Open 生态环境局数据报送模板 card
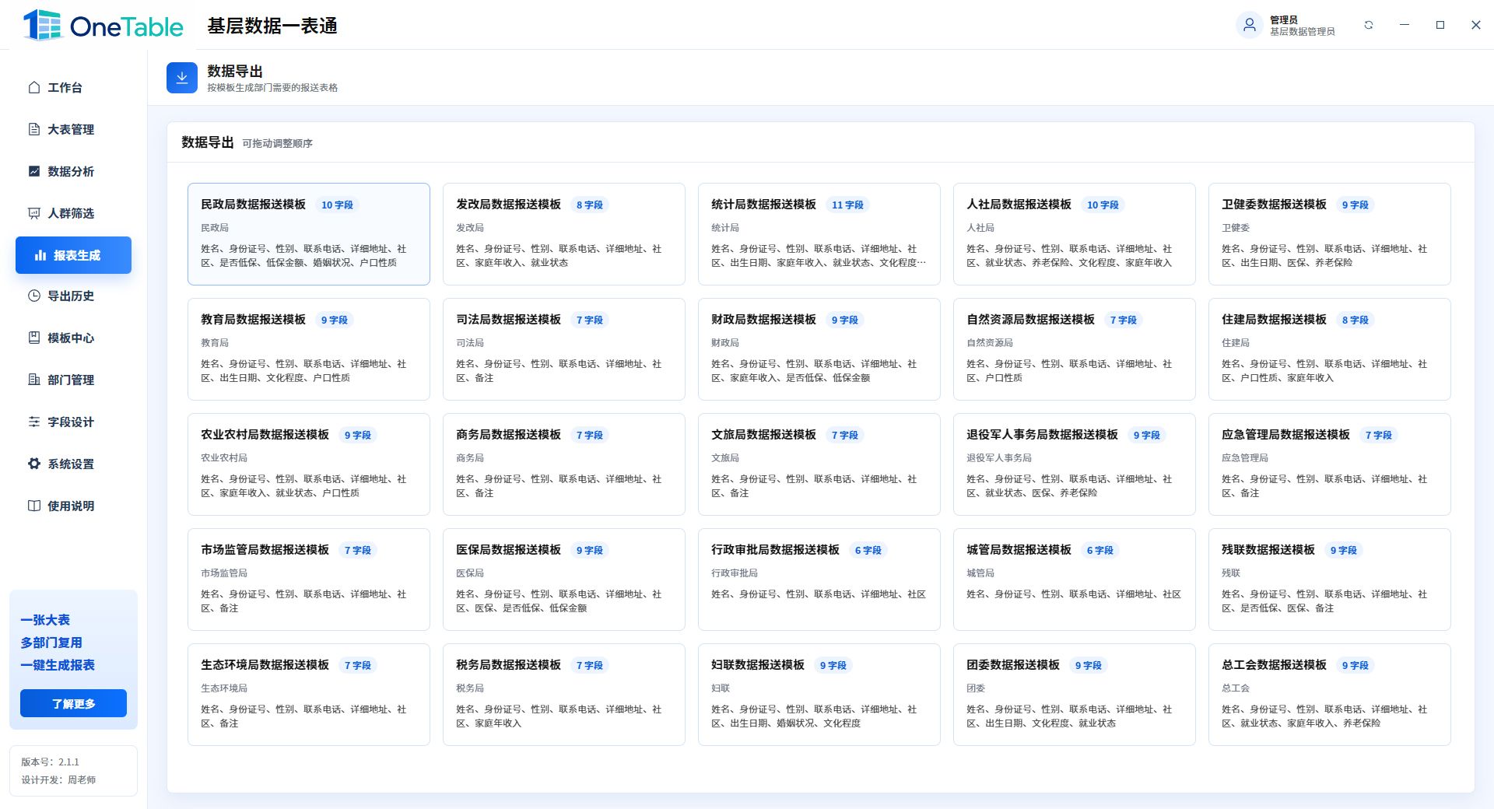 tap(309, 695)
